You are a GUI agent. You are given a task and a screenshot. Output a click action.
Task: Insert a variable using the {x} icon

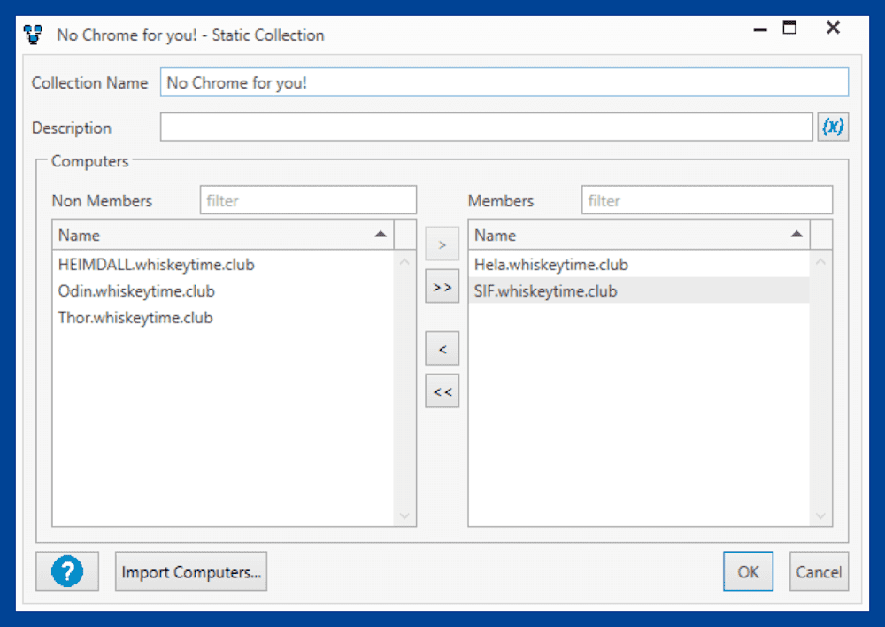833,127
